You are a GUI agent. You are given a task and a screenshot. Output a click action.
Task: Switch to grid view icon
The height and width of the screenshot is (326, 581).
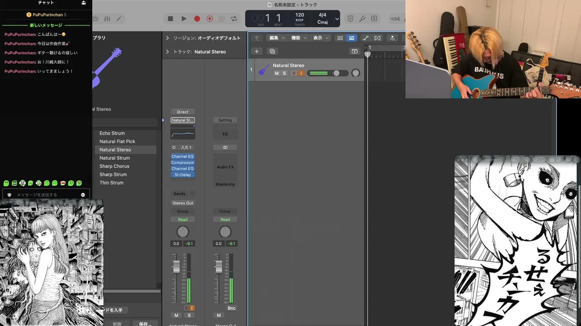point(340,38)
